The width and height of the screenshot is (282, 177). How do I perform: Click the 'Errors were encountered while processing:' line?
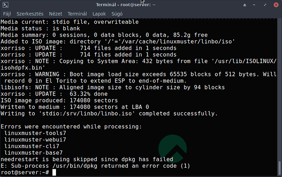(71, 126)
